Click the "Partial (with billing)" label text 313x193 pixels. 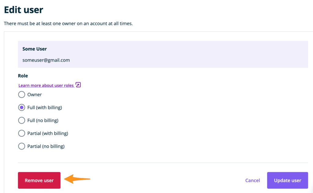click(48, 133)
